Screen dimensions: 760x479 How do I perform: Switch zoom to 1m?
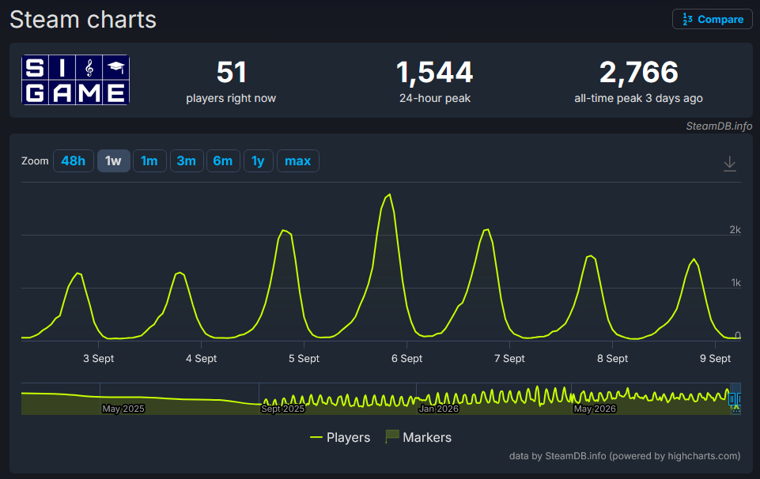[x=149, y=160]
